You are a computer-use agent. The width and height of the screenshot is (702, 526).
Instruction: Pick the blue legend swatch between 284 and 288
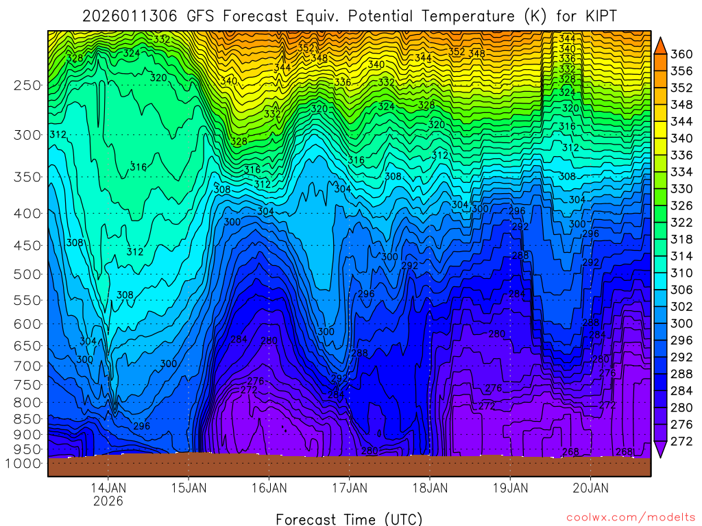660,383
